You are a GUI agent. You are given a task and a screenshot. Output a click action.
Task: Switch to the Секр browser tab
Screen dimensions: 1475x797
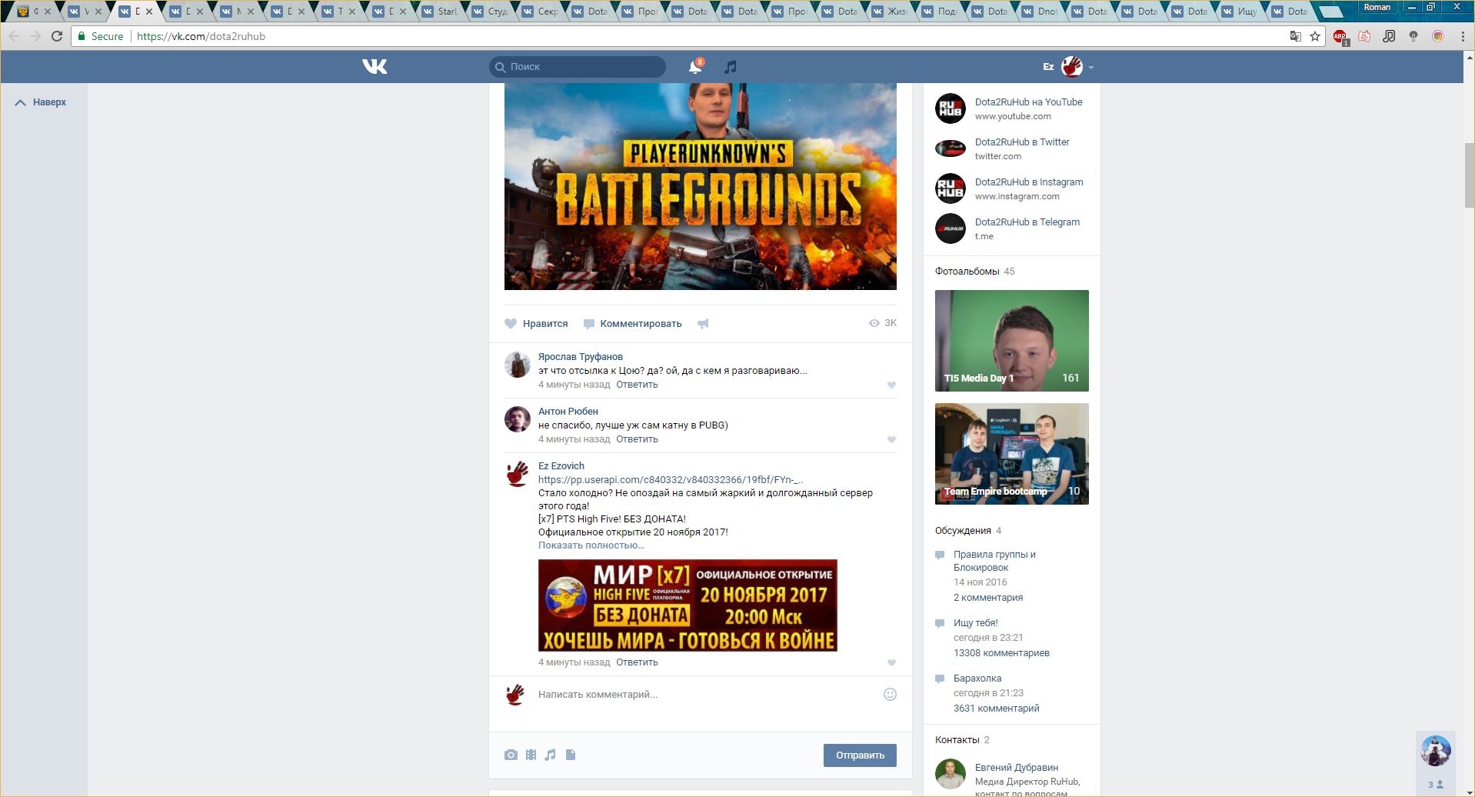tap(541, 12)
